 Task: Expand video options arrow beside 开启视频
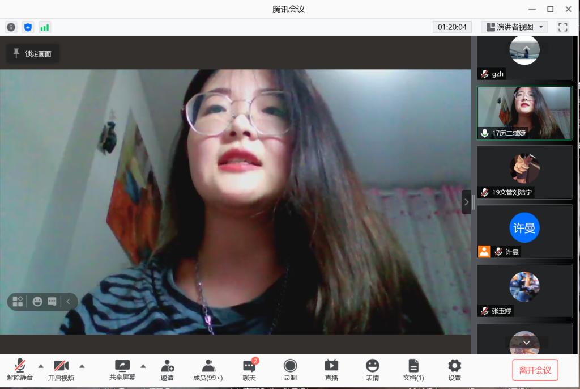click(82, 366)
